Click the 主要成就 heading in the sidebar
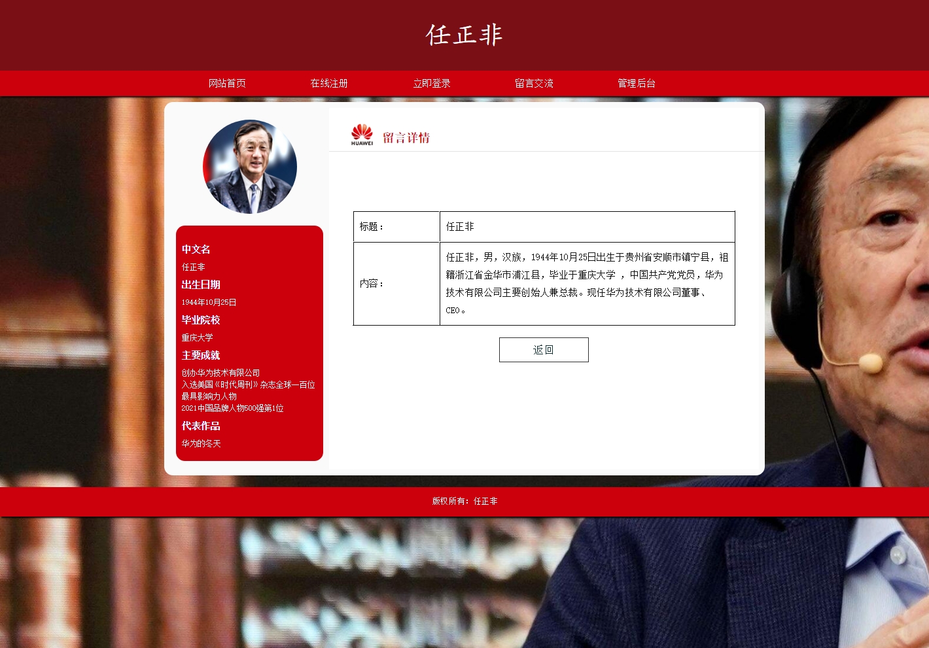Screen dimensions: 929x648 [201, 355]
